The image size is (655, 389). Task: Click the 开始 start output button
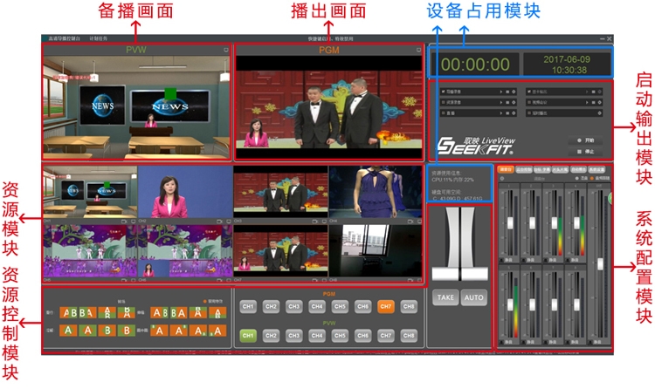[x=586, y=140]
